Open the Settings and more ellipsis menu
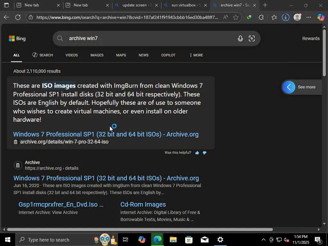 (x=309, y=17)
